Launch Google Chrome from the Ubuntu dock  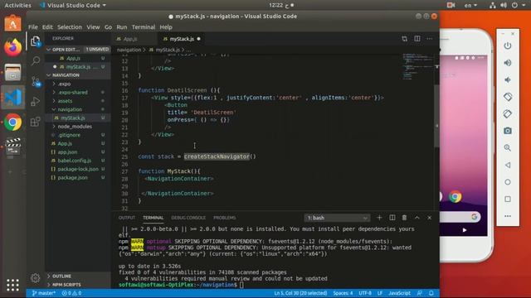13,123
